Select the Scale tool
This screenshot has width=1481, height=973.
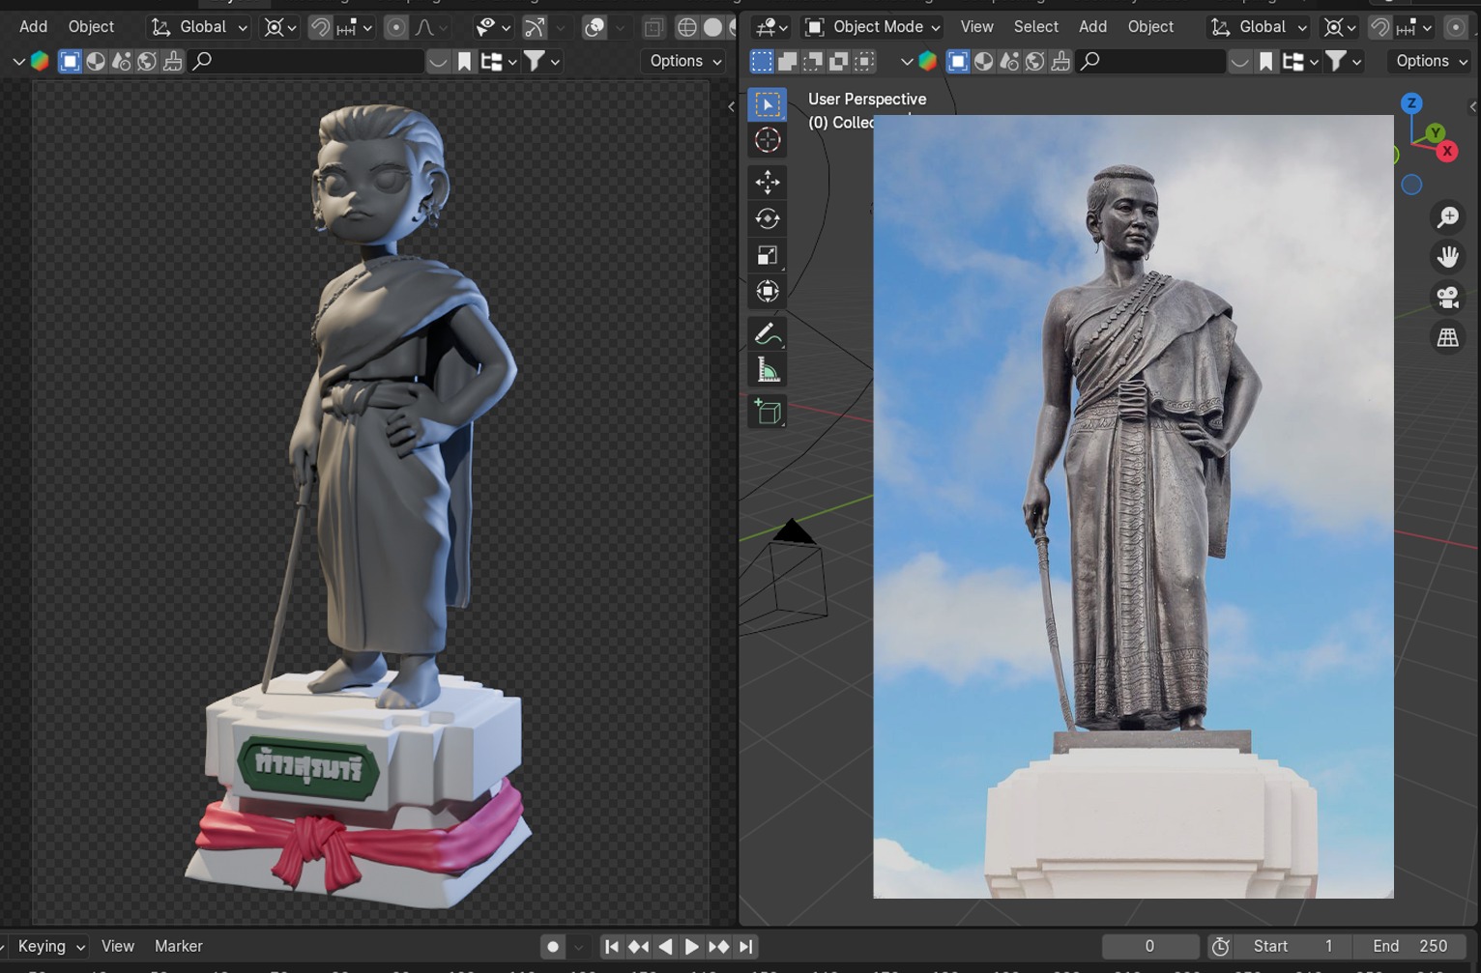(768, 255)
